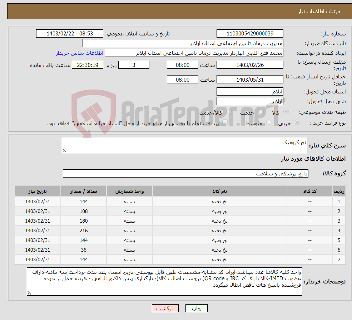Click the اطلاعات کالاهای مورد نیاز heading

click(313, 159)
